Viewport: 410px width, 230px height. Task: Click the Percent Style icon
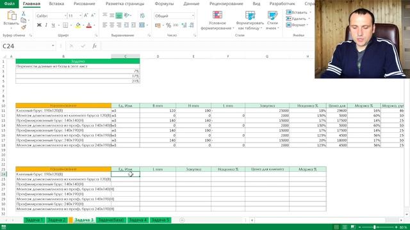[168, 25]
